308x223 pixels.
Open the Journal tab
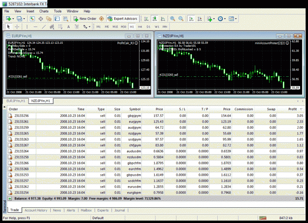coord(119,210)
